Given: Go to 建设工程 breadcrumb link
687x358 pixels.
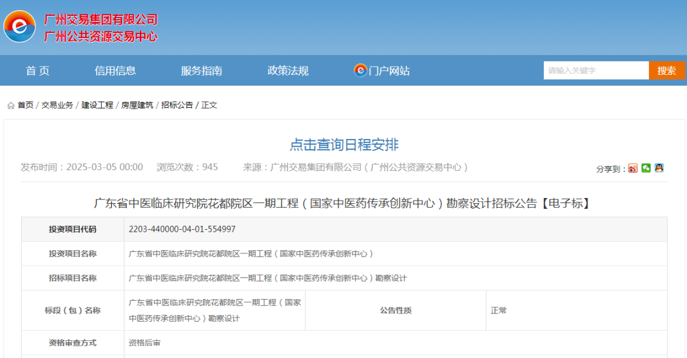Looking at the screenshot, I should [x=97, y=105].
